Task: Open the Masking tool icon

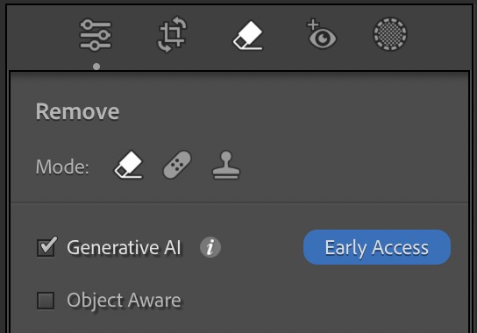Action: 389,34
